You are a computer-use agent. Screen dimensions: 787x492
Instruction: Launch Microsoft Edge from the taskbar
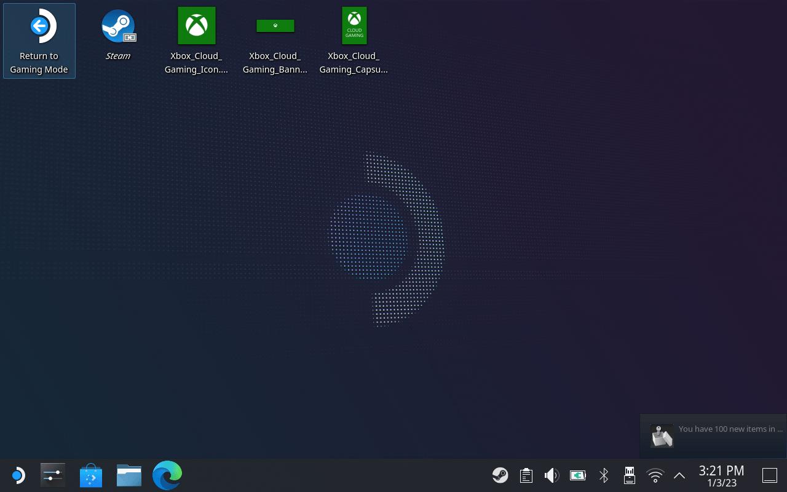167,475
